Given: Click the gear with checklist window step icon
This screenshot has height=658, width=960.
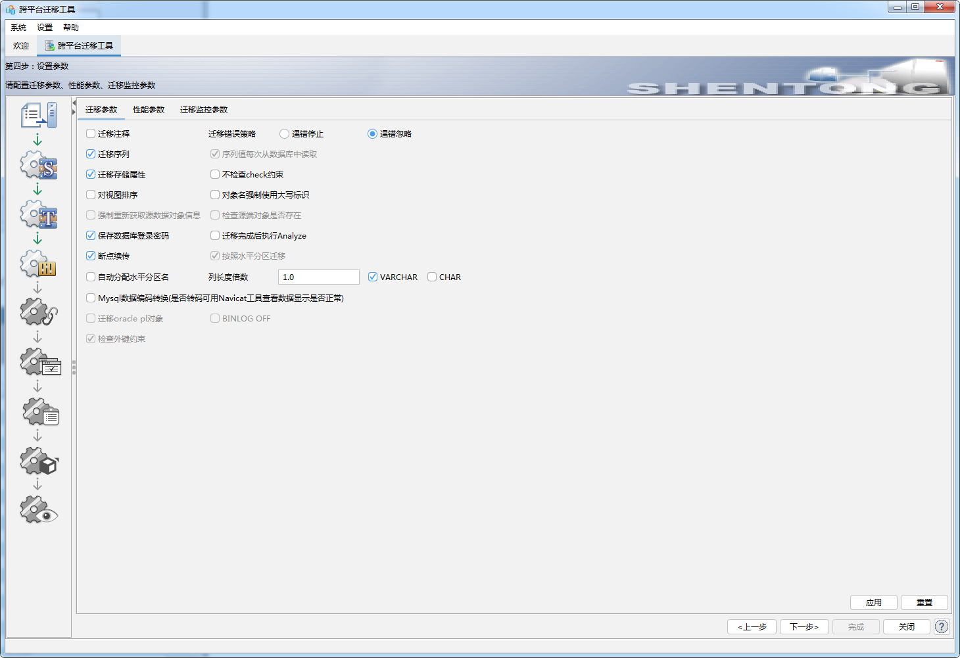Looking at the screenshot, I should tap(39, 362).
